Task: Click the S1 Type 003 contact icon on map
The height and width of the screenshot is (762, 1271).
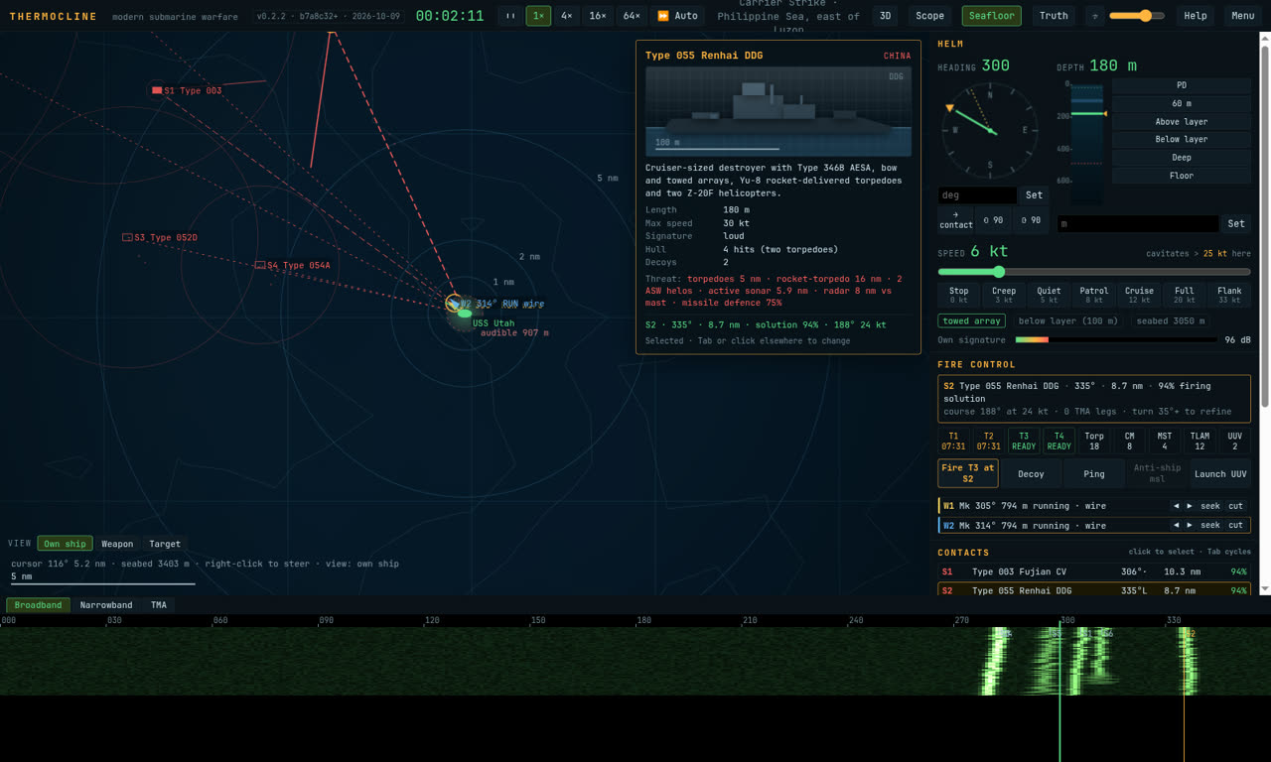Action: (x=157, y=90)
